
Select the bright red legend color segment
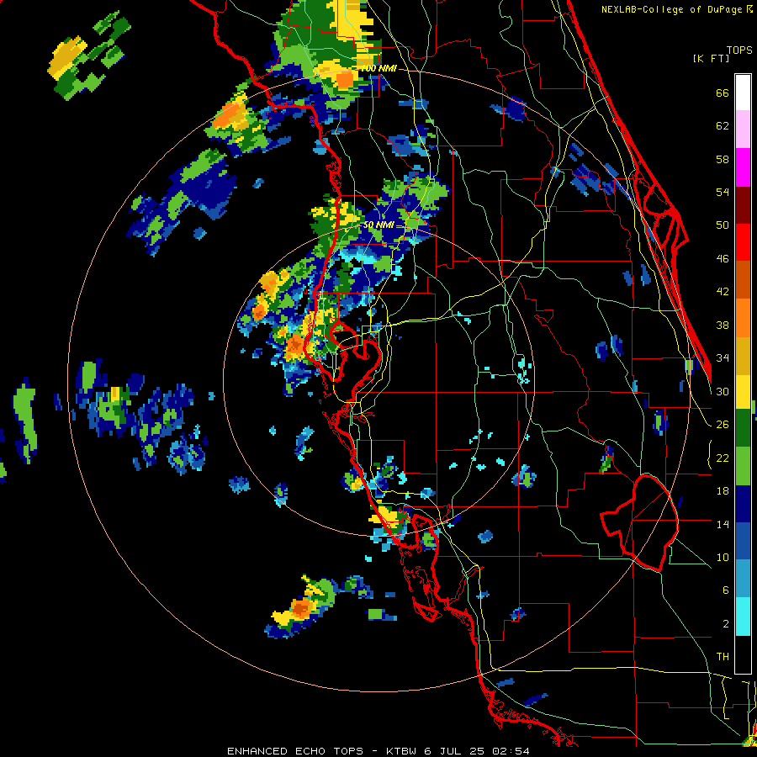click(743, 242)
